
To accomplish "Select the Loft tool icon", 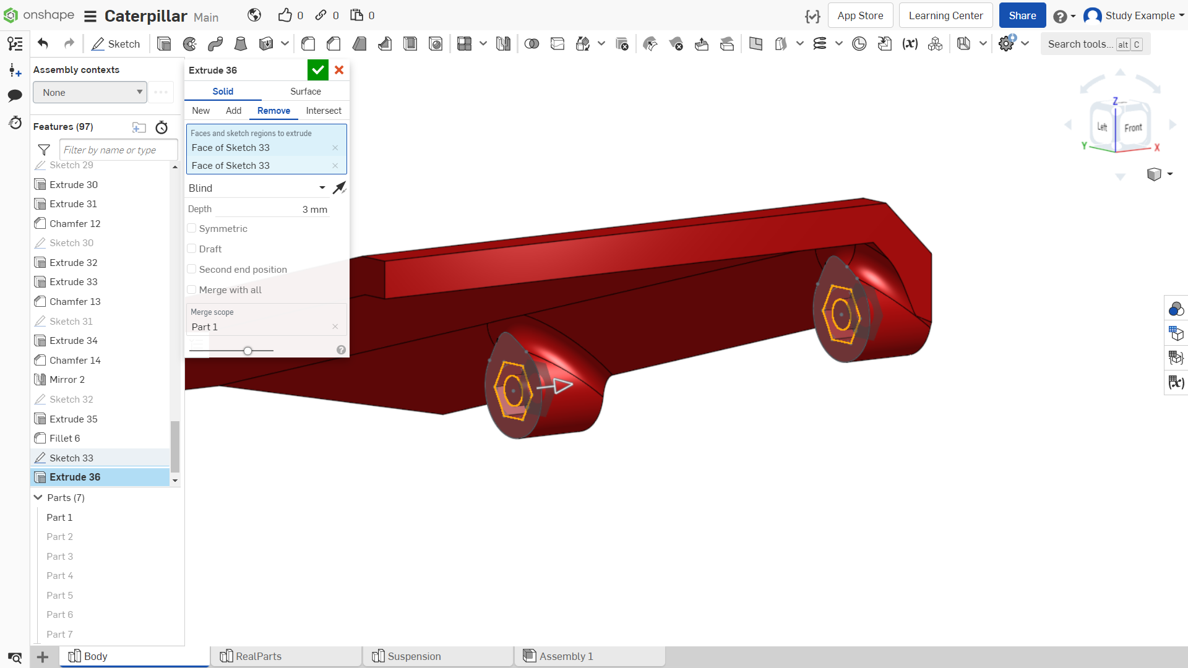I will [x=241, y=44].
